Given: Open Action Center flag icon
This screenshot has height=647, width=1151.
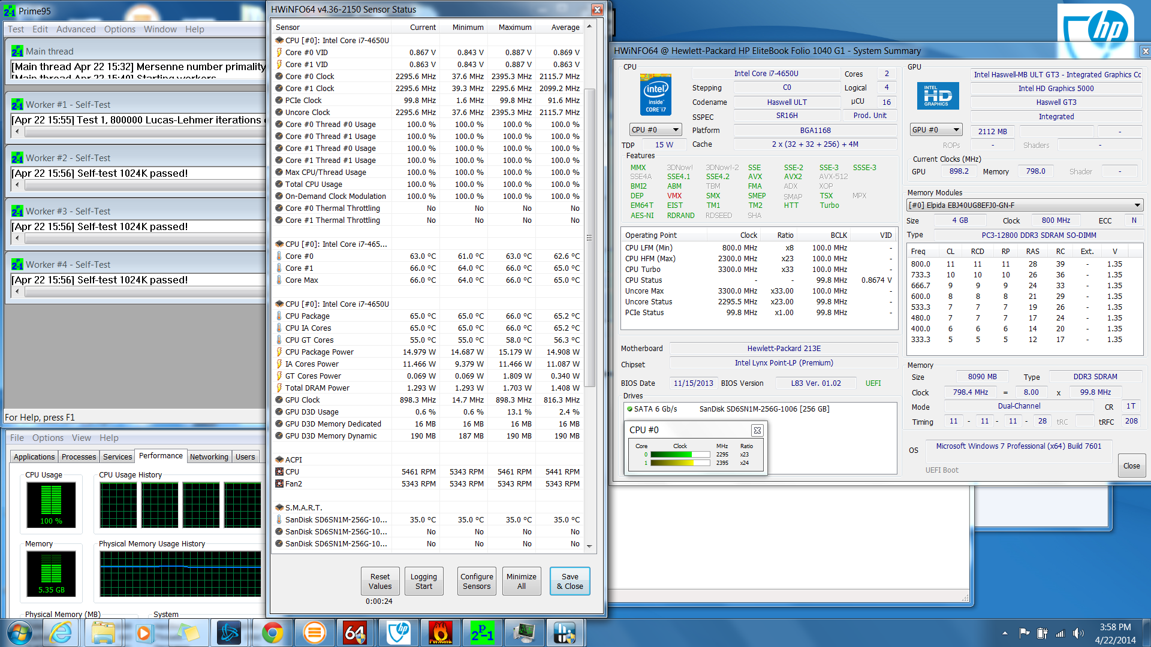Looking at the screenshot, I should [x=1024, y=633].
